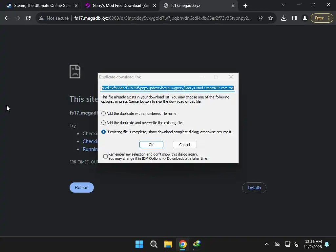Click Chrome icon in taskbar
The width and height of the screenshot is (336, 252).
[x=182, y=244]
